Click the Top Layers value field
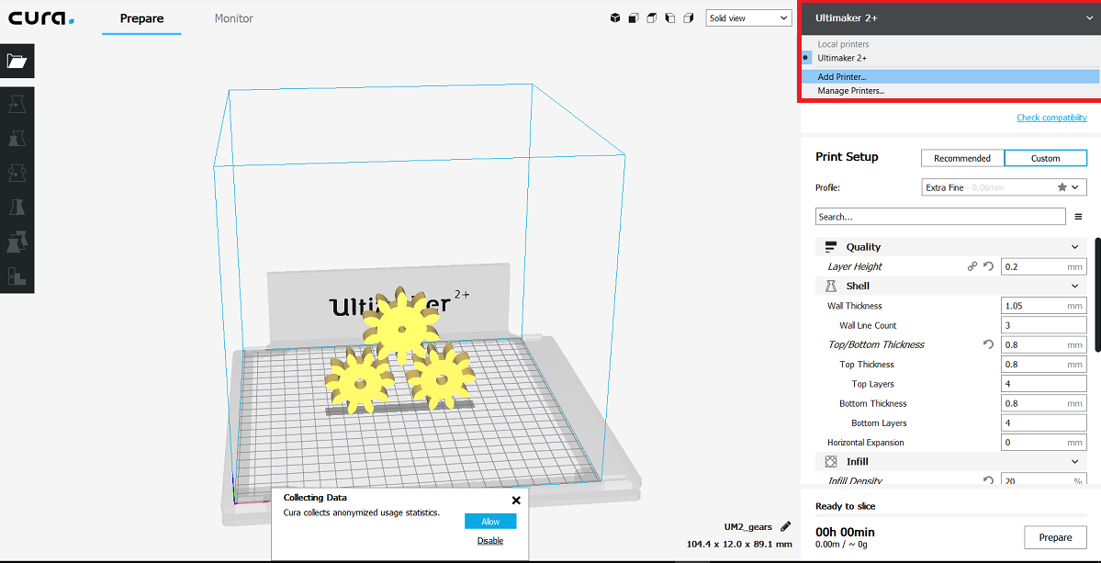 coord(1044,384)
